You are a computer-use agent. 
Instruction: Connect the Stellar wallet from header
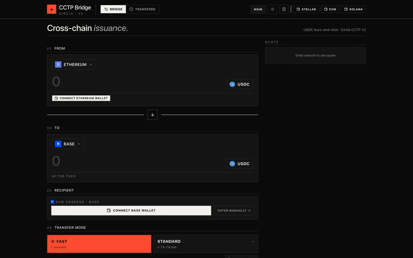tap(306, 9)
